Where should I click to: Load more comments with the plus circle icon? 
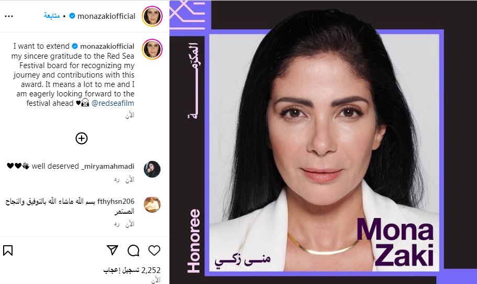[82, 138]
